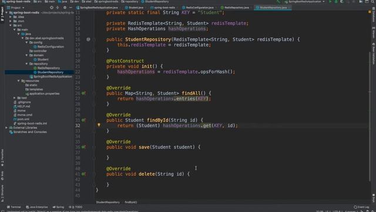Select RedisRepository in the project tree

(47, 68)
